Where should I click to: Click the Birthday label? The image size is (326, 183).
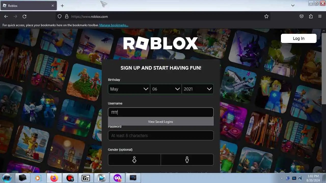pyautogui.click(x=114, y=80)
